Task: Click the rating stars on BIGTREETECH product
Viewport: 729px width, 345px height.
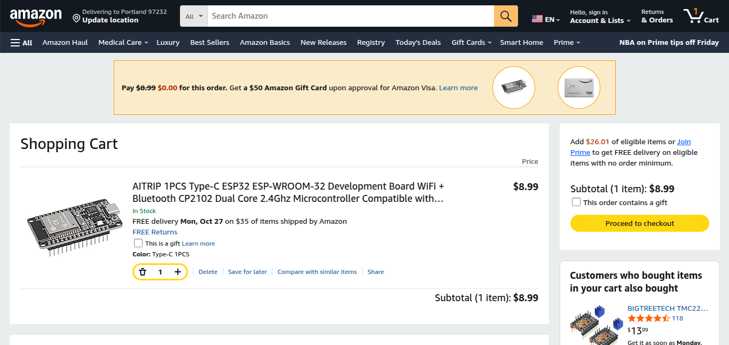Action: [x=648, y=318]
